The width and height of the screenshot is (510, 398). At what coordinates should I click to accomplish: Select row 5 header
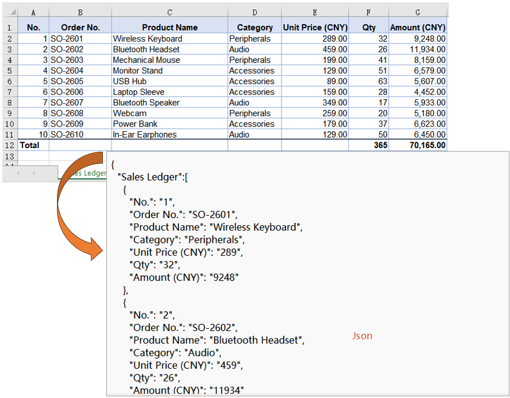click(x=9, y=71)
